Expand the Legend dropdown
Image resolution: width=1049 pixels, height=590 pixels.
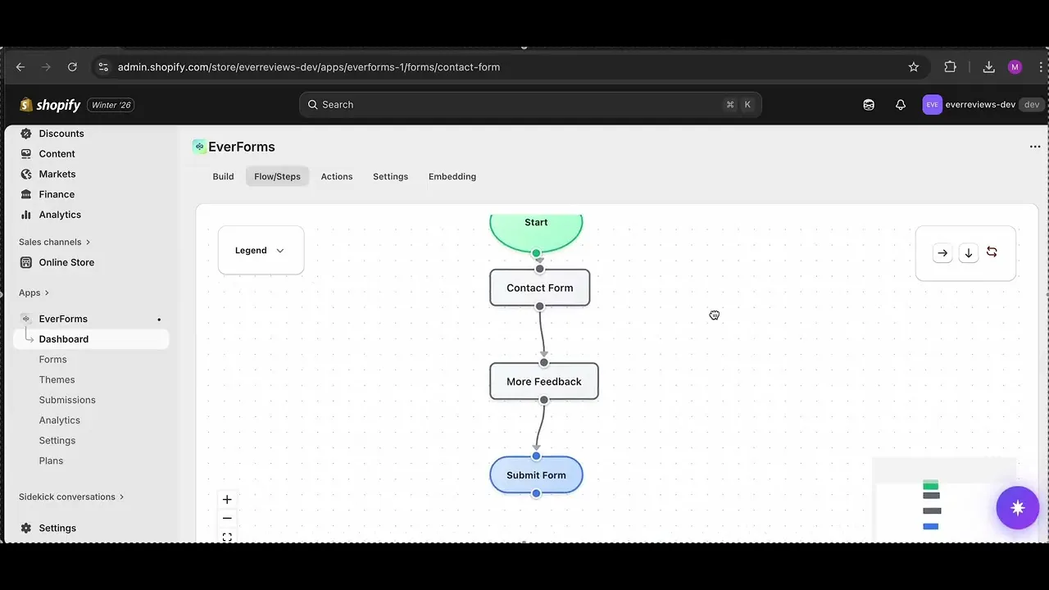tap(261, 250)
